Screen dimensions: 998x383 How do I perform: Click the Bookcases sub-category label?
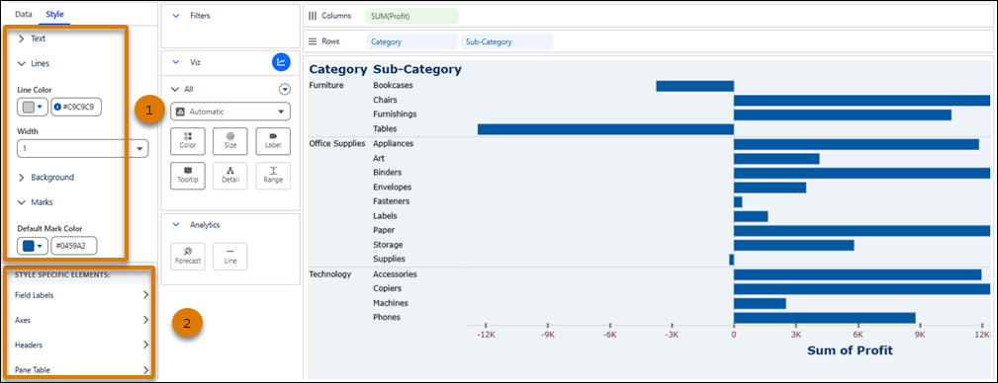393,85
